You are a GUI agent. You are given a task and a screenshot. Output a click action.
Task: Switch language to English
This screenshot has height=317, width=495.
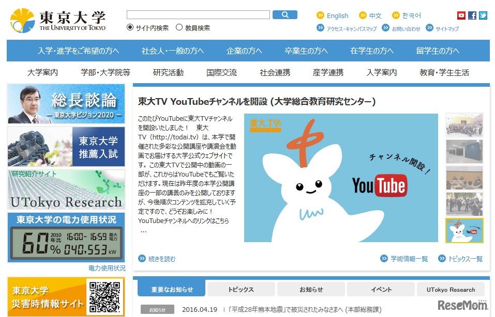pos(337,15)
